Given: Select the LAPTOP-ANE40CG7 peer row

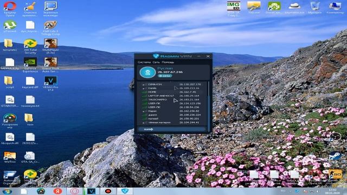Looking at the screenshot, I should [x=173, y=96].
